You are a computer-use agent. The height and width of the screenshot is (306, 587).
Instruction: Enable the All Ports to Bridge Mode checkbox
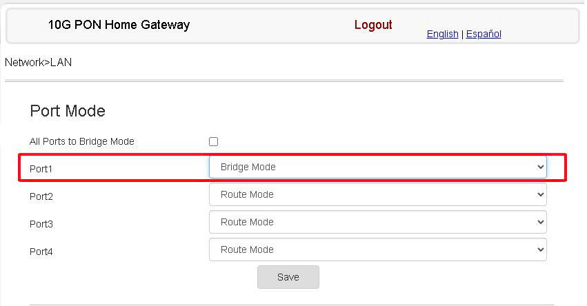(x=213, y=141)
